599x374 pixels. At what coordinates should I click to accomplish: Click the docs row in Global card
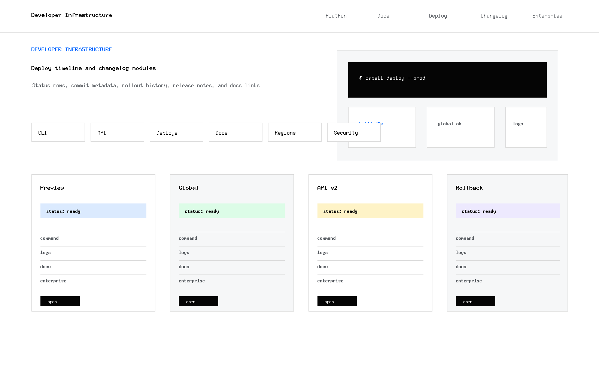point(232,267)
